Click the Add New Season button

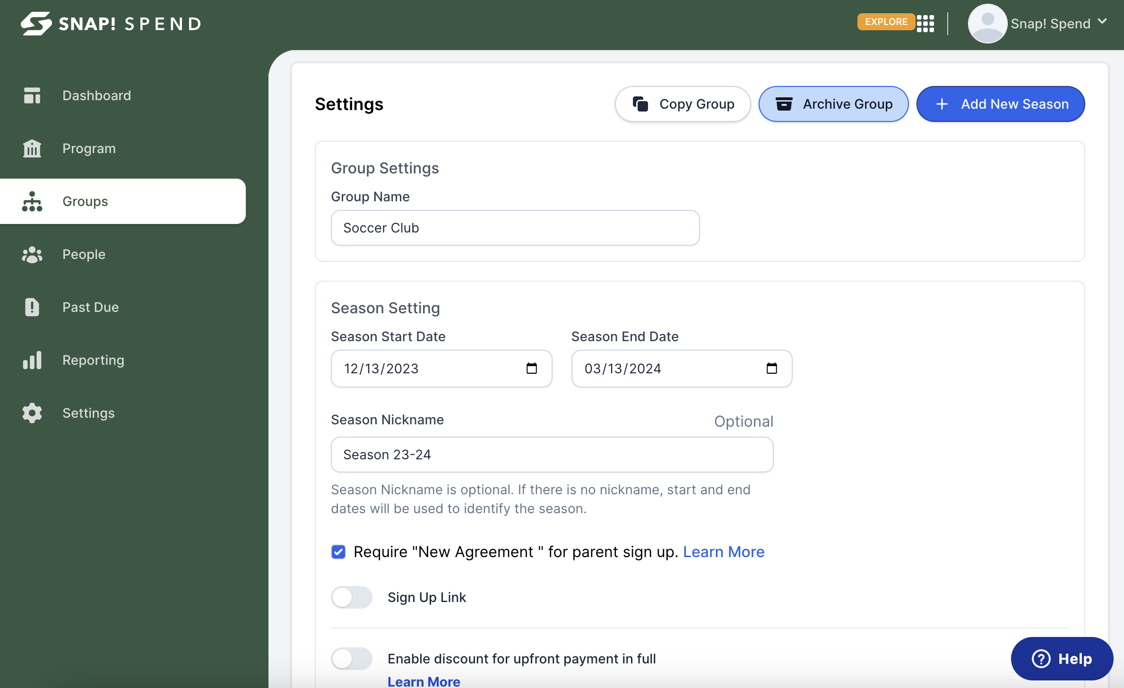(x=1000, y=103)
